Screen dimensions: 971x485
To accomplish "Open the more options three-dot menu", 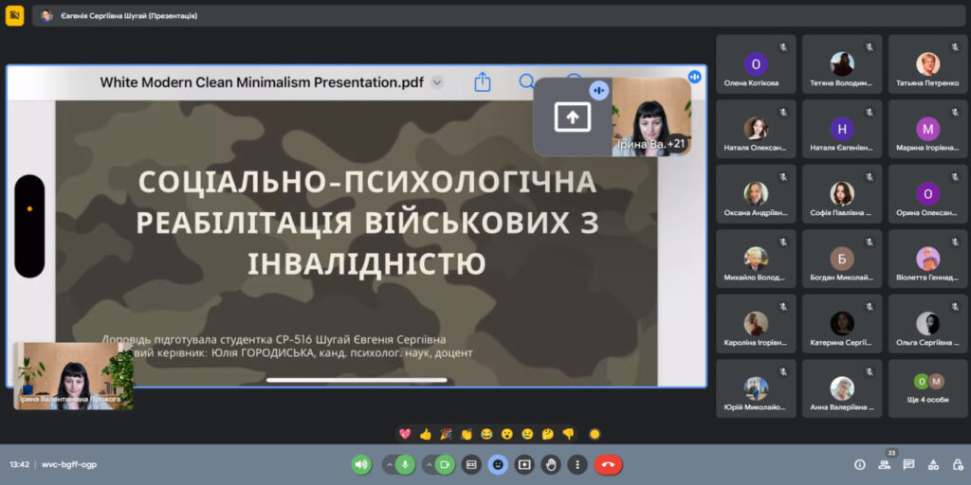I will (577, 464).
